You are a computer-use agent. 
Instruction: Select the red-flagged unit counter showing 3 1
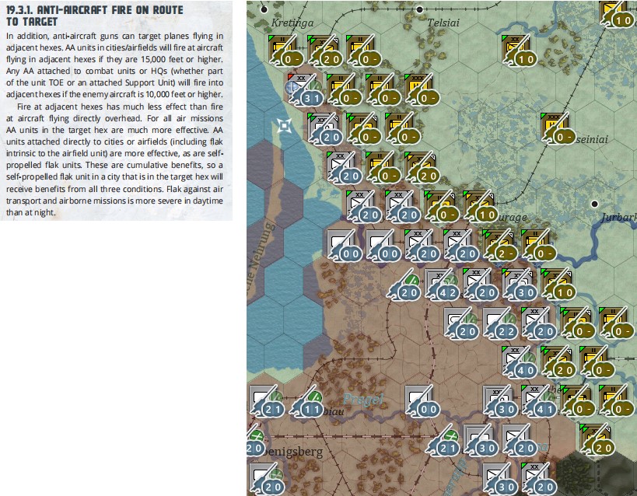click(x=303, y=89)
